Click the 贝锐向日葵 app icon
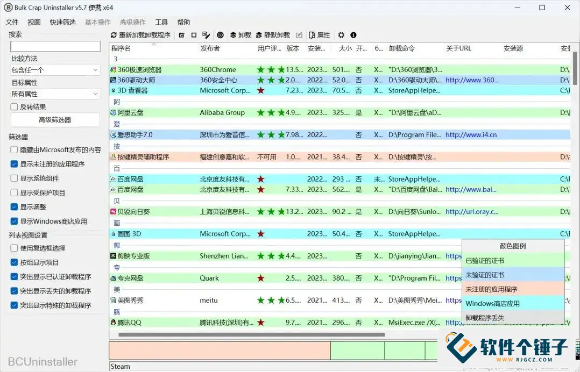The image size is (580, 372). 114,212
